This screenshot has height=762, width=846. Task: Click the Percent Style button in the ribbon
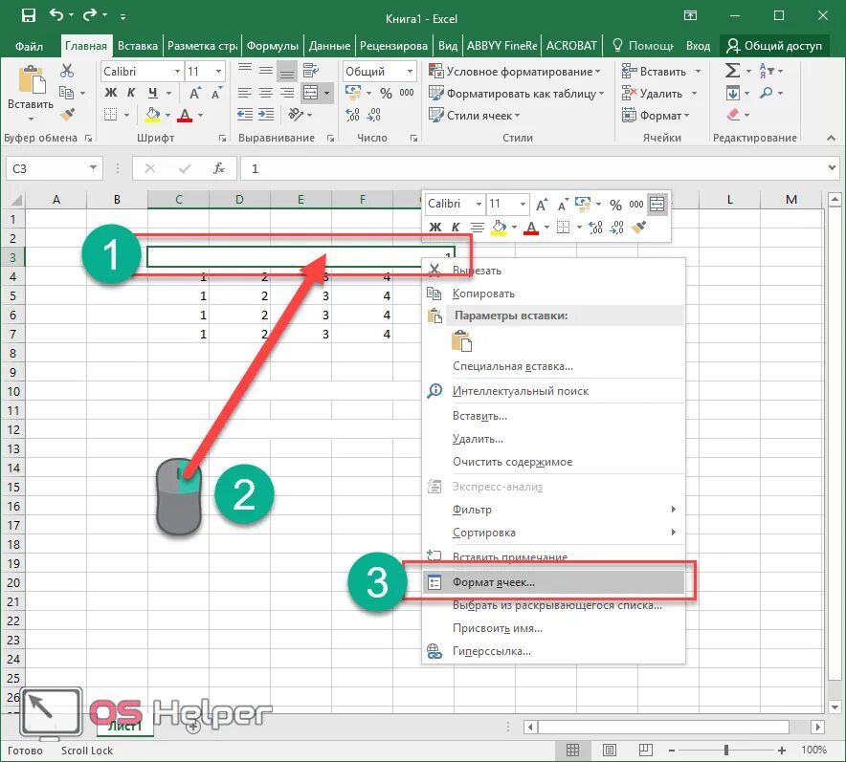point(386,94)
